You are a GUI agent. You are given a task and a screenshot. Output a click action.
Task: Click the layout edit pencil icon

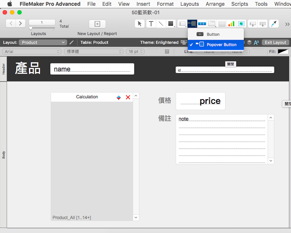click(71, 43)
